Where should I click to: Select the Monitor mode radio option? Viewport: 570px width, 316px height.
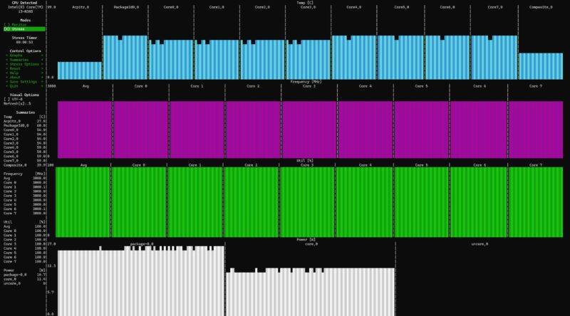[x=24, y=25]
